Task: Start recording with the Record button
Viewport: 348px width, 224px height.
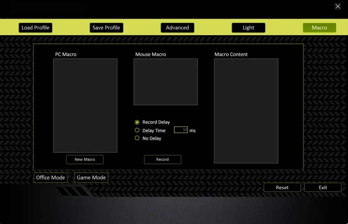Action: tap(163, 160)
